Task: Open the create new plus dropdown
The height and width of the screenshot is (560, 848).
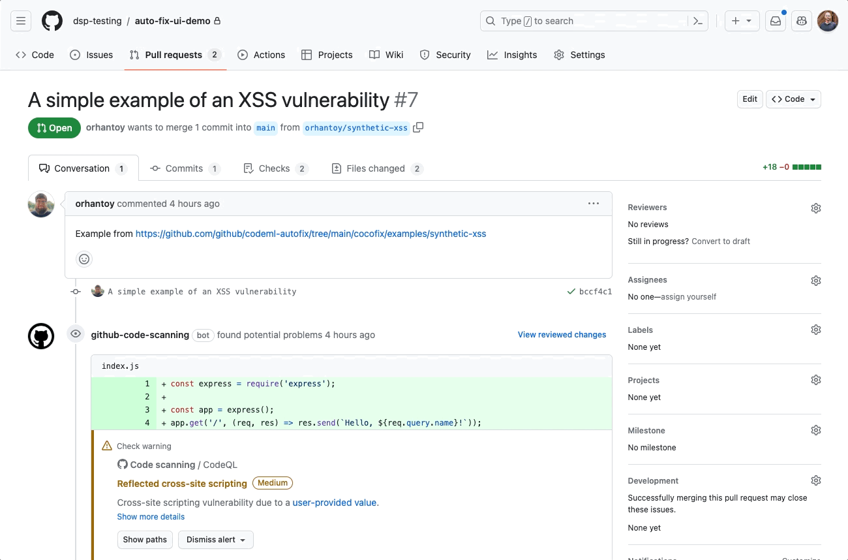Action: click(x=742, y=21)
